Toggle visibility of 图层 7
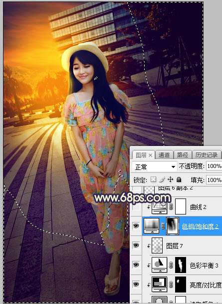The width and height of the screenshot is (222, 304). [136, 245]
